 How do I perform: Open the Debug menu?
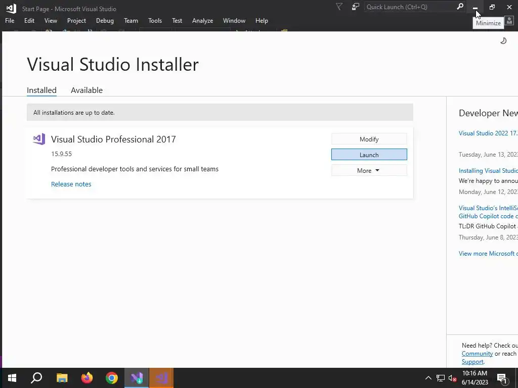105,20
